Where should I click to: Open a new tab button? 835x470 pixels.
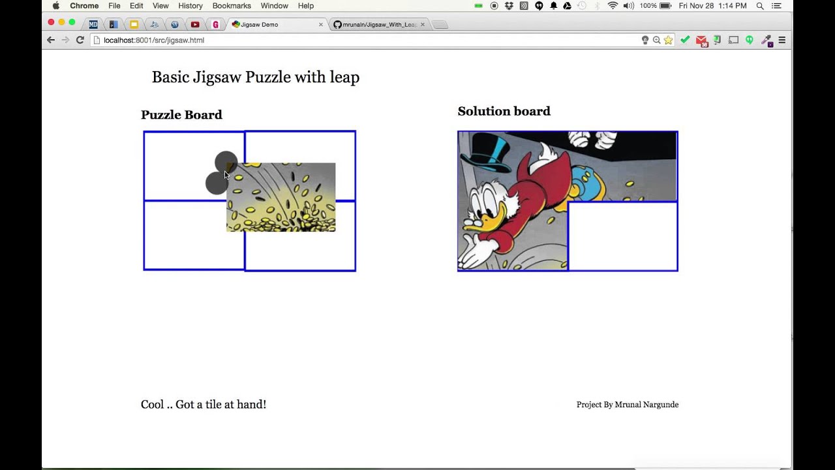440,25
